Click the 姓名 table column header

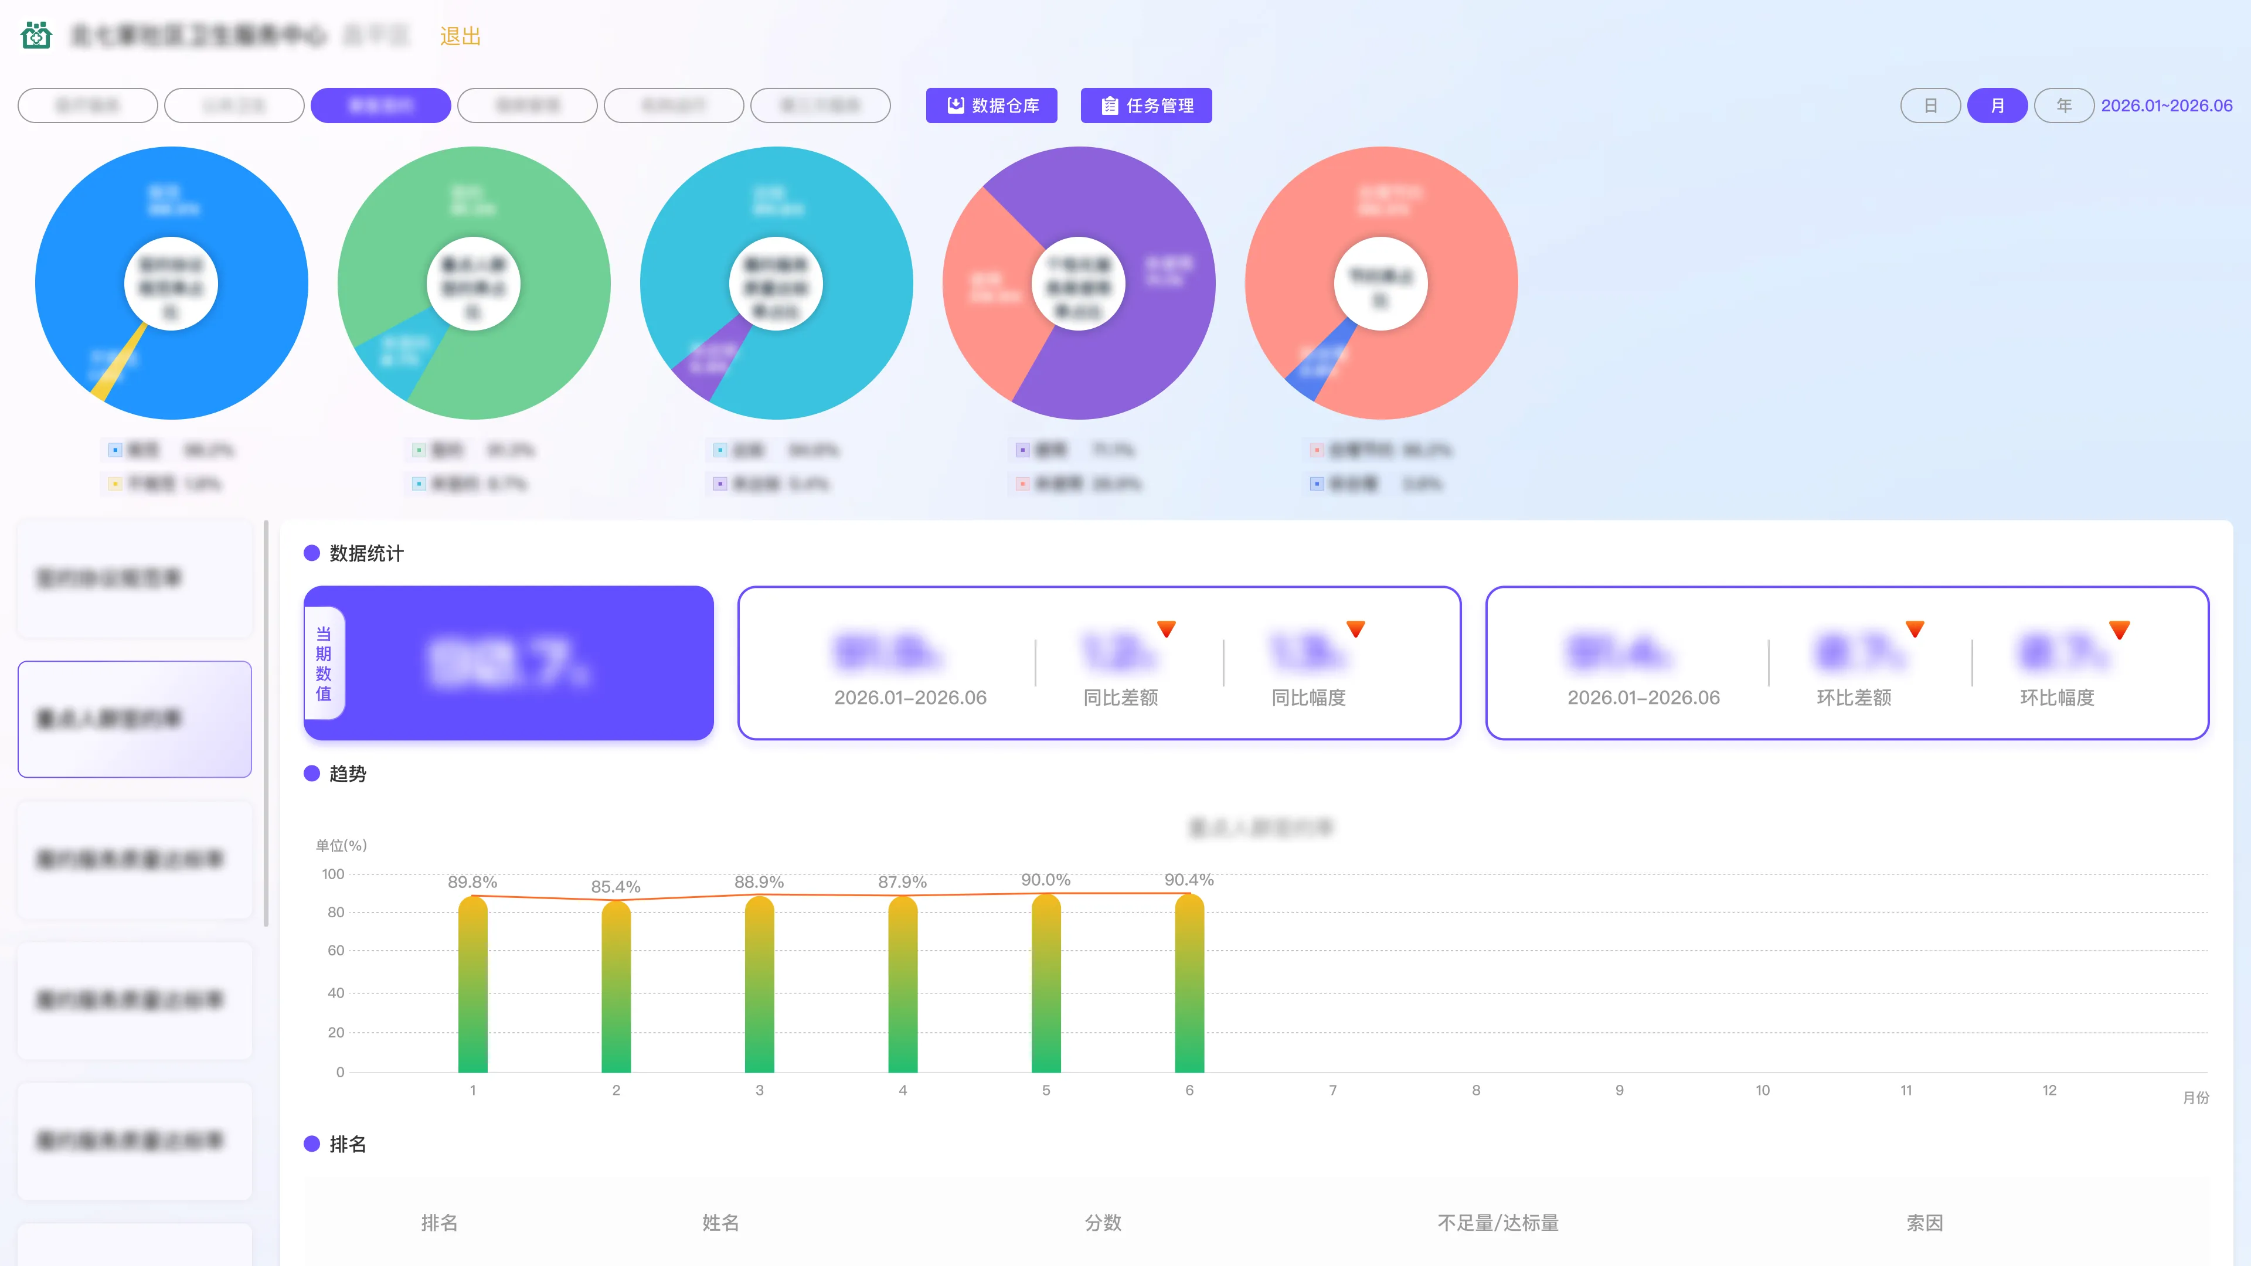pos(721,1222)
